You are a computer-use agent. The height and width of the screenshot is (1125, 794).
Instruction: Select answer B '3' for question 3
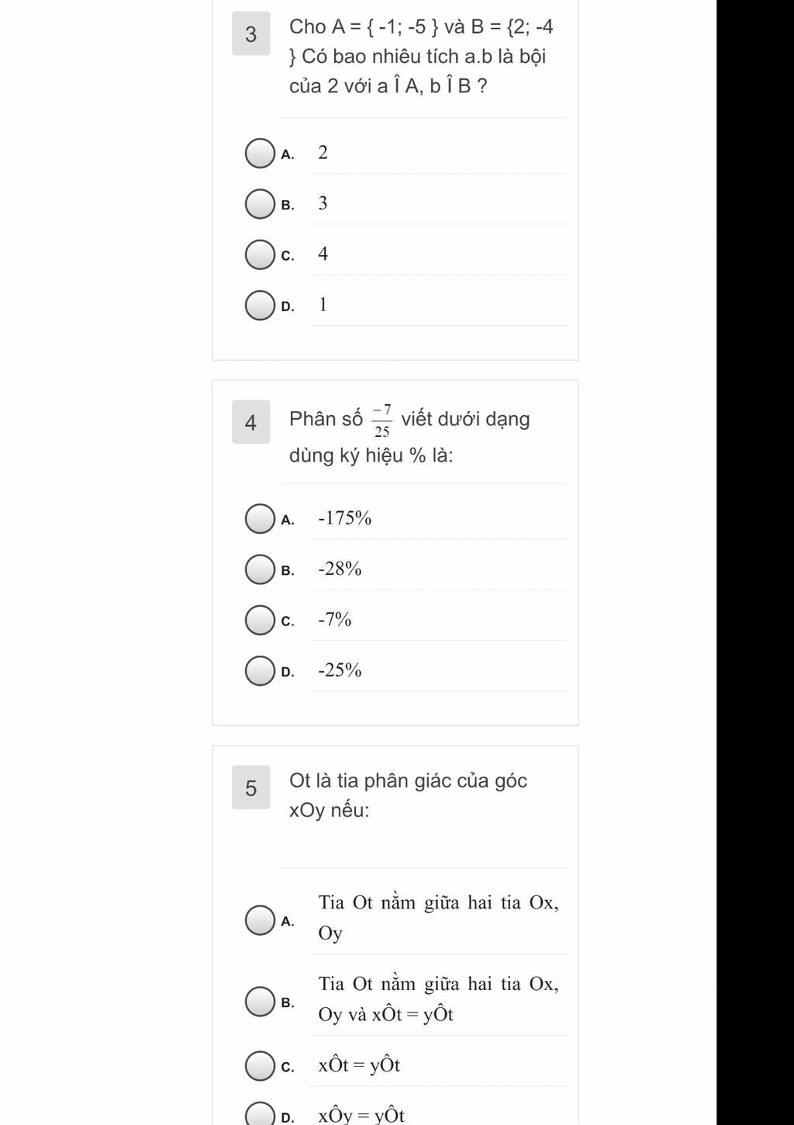[260, 204]
